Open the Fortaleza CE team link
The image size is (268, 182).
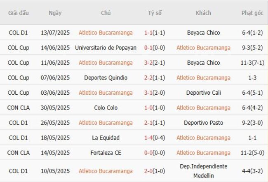coord(106,153)
